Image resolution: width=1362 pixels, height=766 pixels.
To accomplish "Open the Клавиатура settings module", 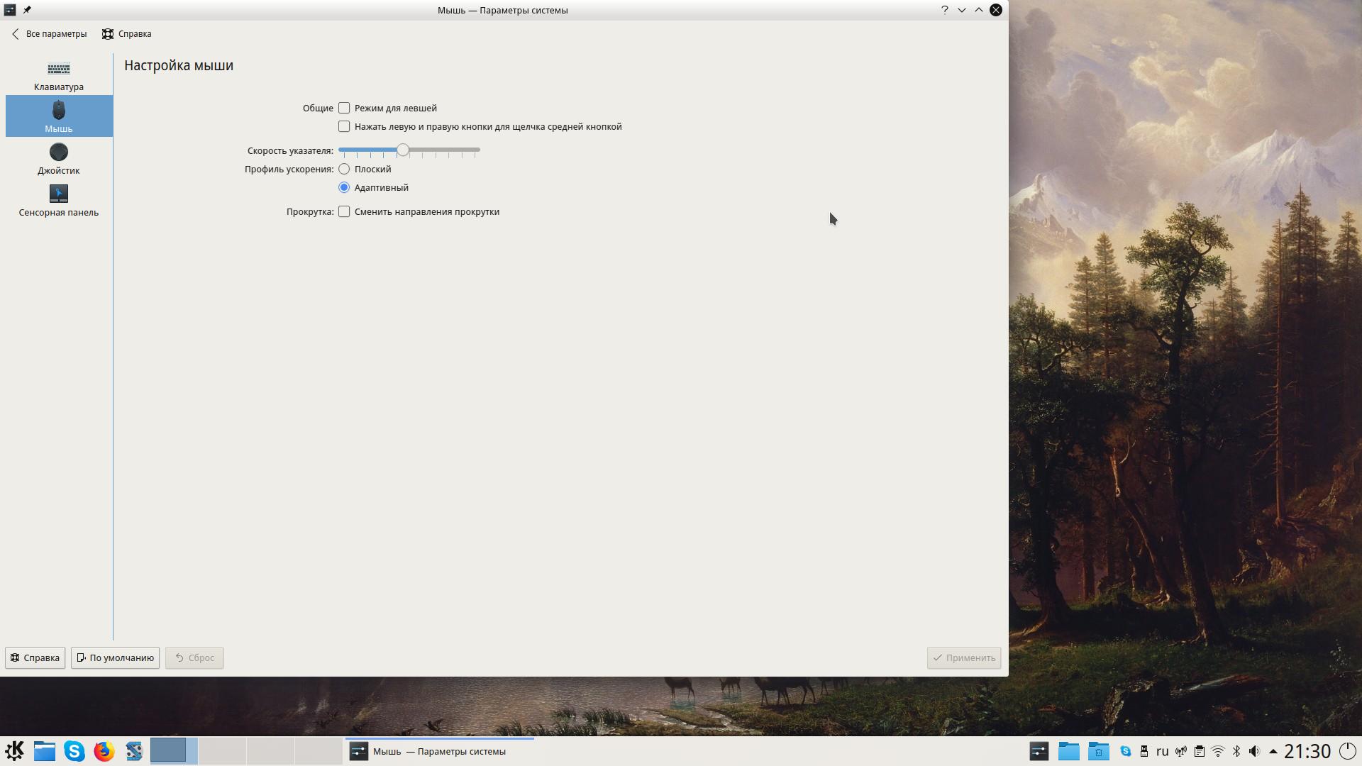I will click(x=59, y=75).
